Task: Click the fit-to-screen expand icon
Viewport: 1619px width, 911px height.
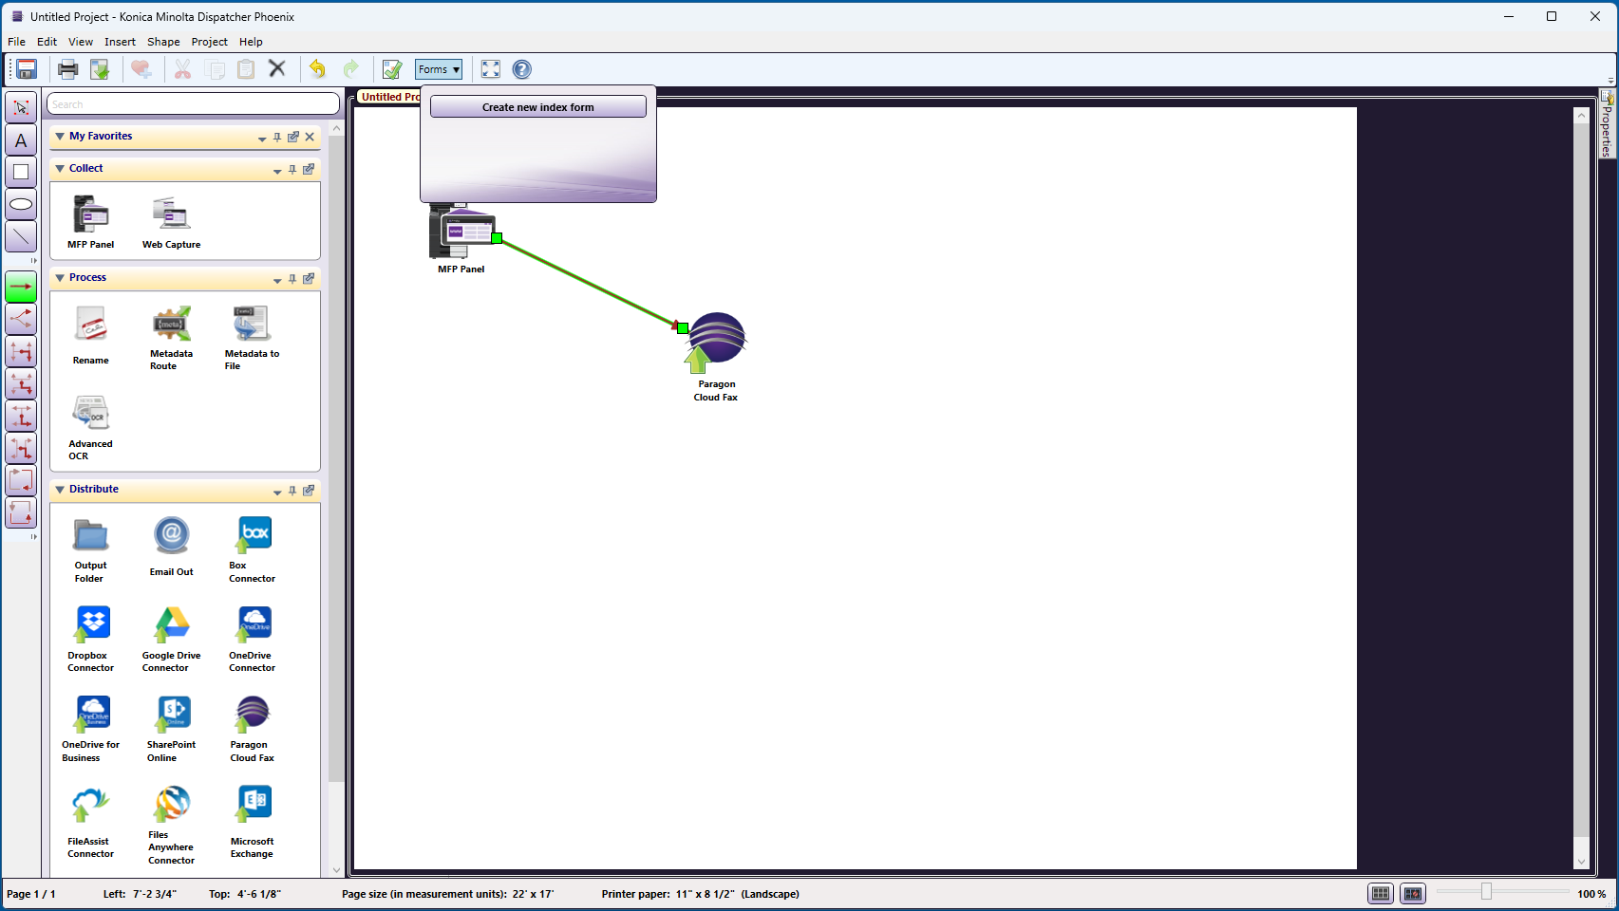Action: 491,69
